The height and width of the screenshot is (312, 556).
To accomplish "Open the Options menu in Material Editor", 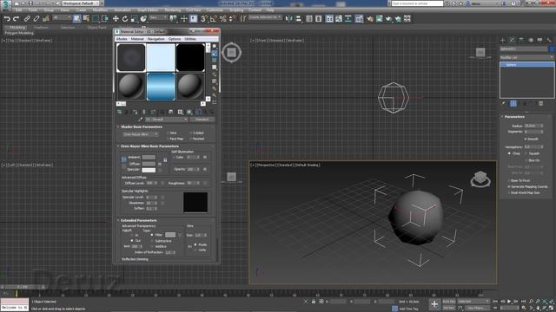I will point(175,39).
